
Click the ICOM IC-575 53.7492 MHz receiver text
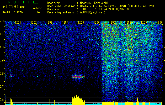pyautogui.click(x=105, y=9)
